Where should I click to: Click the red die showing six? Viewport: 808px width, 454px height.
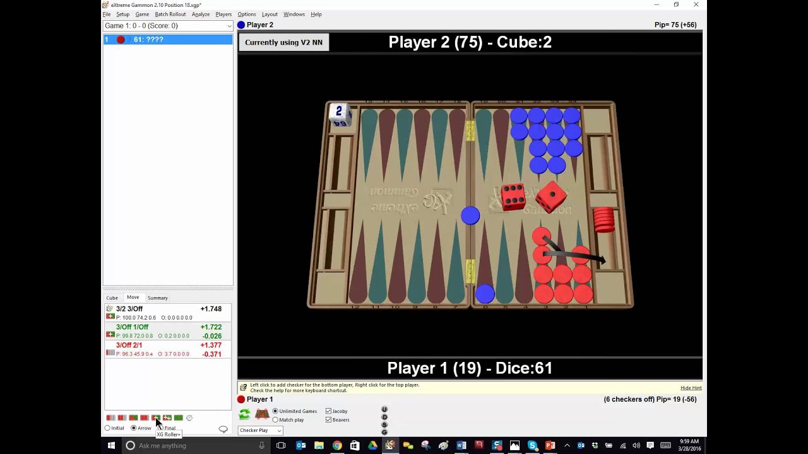click(513, 197)
